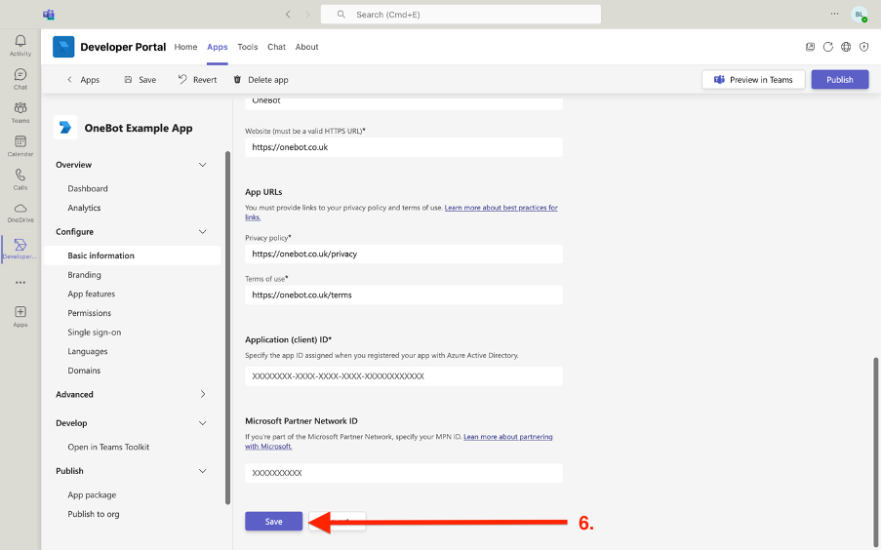The width and height of the screenshot is (882, 550).
Task: Collapse the Publish section chevron
Action: pyautogui.click(x=203, y=471)
